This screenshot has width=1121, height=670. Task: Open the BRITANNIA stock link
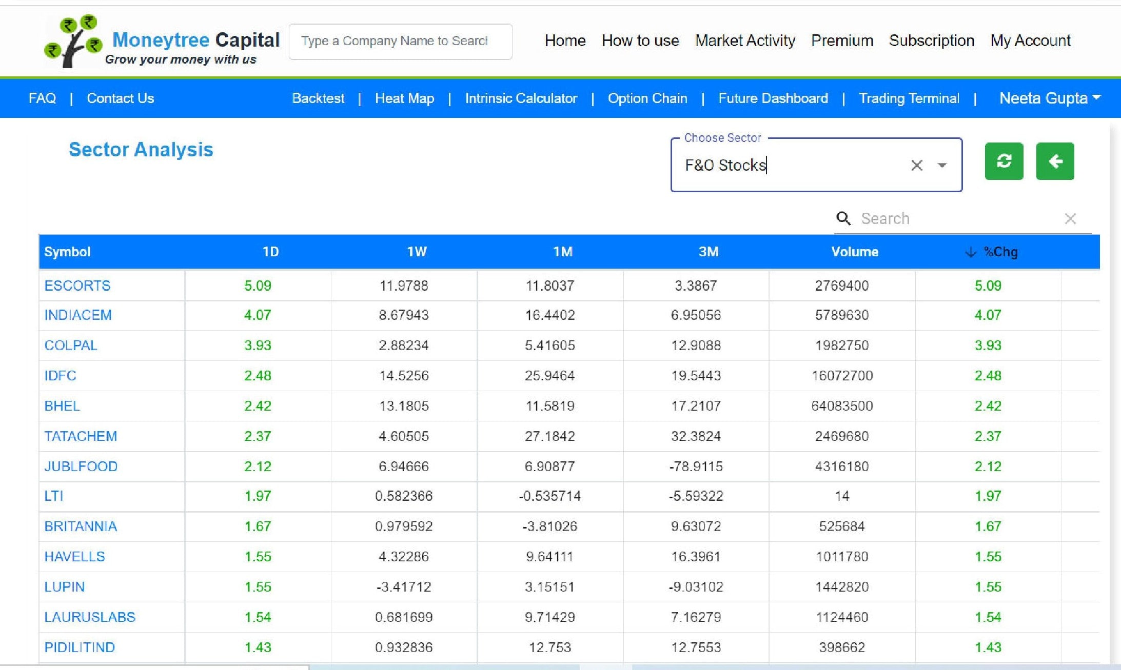point(81,526)
